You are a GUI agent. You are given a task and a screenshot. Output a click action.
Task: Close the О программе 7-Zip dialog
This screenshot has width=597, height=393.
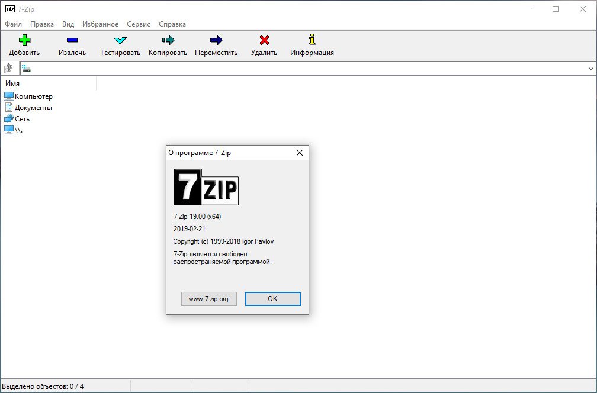[300, 153]
